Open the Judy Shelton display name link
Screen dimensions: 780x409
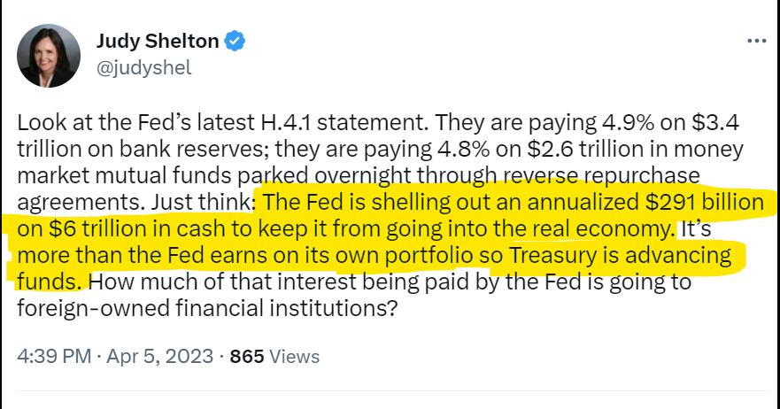158,41
